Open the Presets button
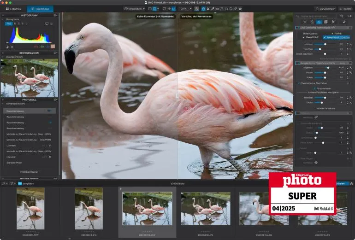Viewport: 355px width, 240px height. 345,9
